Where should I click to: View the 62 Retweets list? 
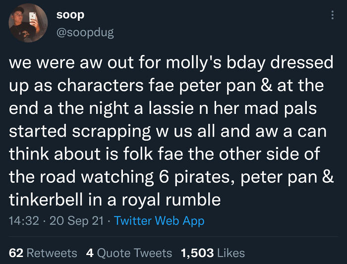pyautogui.click(x=43, y=253)
